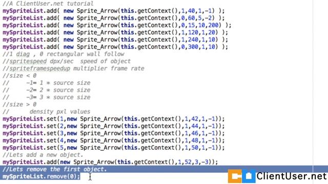Click the comment '//1 diag , 0 rectangular wall follow'
Image resolution: width=328 pixels, height=184 pixels.
pyautogui.click(x=64, y=54)
